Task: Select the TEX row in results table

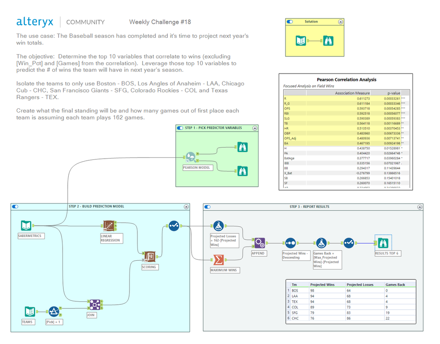Action: coord(351,302)
